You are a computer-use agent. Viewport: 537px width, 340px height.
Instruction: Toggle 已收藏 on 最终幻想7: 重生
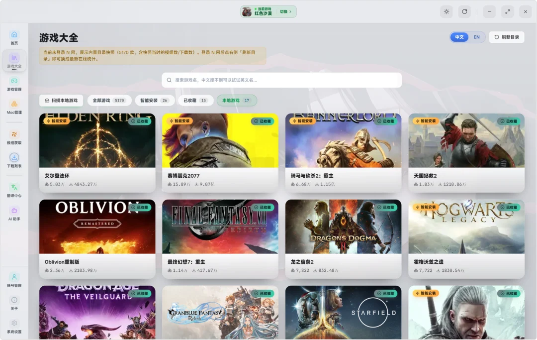pos(263,208)
